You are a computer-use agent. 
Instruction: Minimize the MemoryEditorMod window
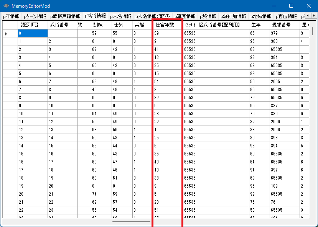tap(273, 6)
